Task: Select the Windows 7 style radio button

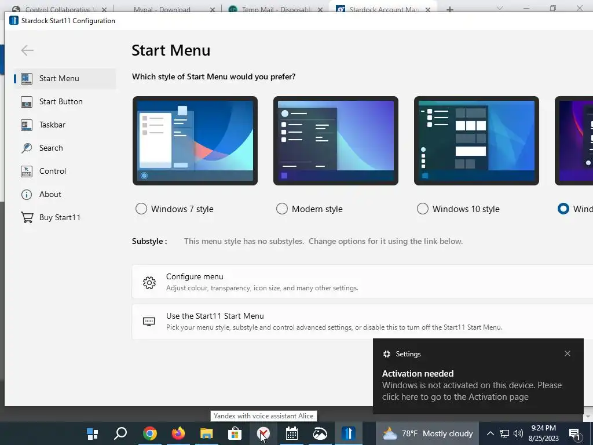Action: point(141,209)
